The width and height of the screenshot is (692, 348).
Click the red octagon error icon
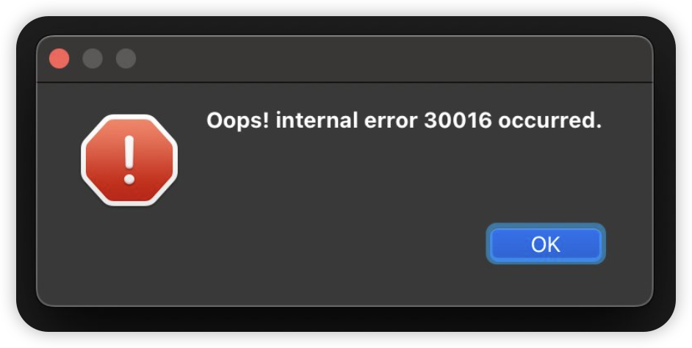129,160
